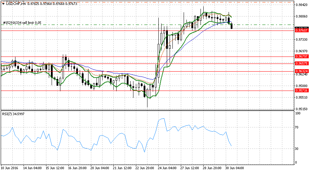This screenshot has height=172, width=309.
Task: Click the 0.95510 price axis label
Action: click(x=302, y=98)
